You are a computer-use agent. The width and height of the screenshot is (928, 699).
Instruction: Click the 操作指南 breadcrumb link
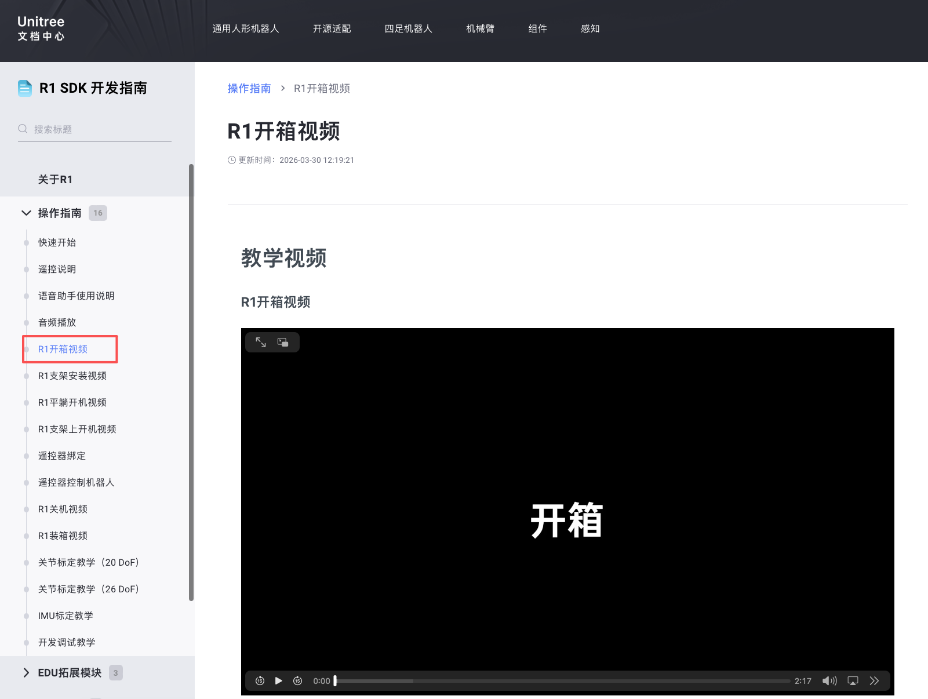click(x=249, y=88)
